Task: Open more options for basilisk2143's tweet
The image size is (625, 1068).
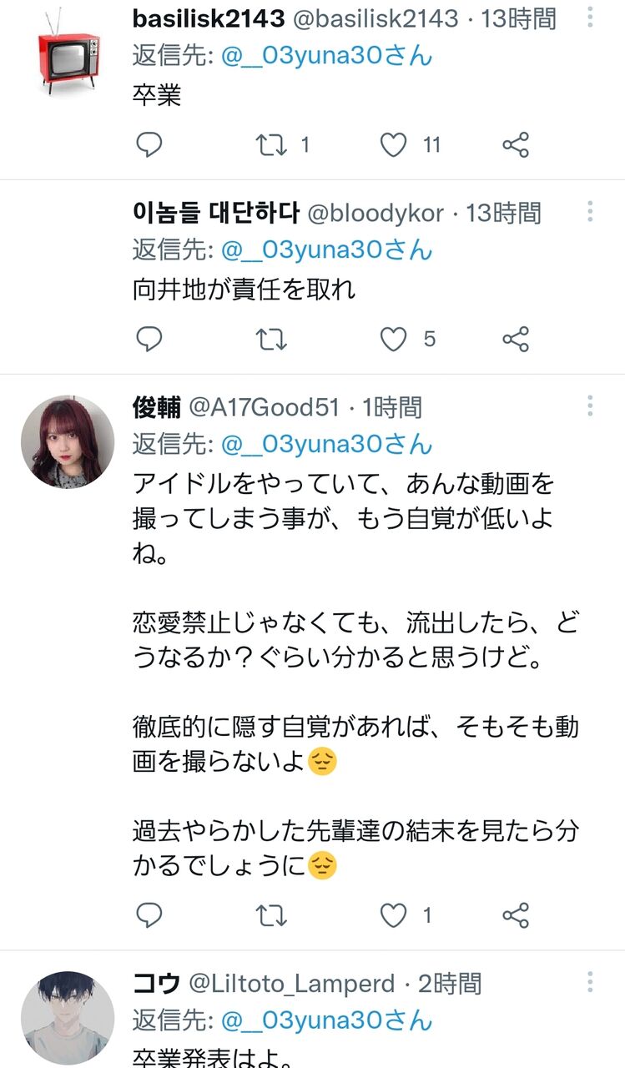Action: pyautogui.click(x=590, y=18)
